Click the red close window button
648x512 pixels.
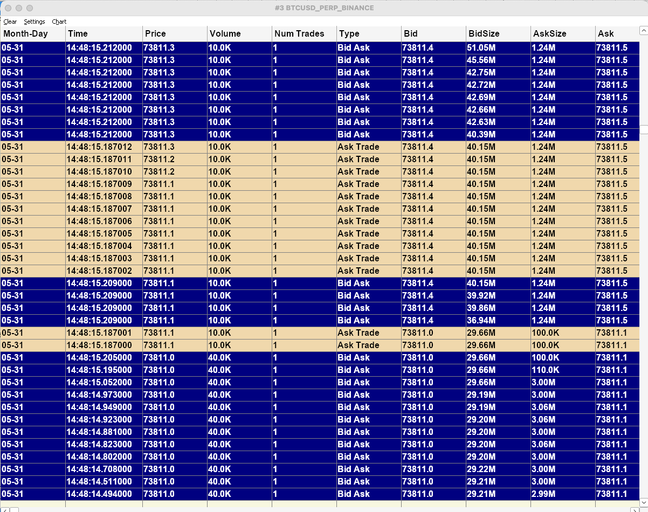point(8,8)
